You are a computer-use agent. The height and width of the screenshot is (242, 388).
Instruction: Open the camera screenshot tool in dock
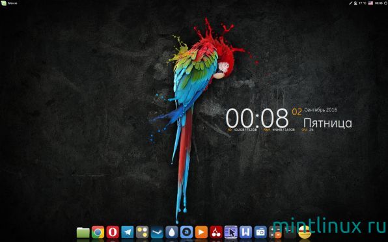pyautogui.click(x=260, y=232)
